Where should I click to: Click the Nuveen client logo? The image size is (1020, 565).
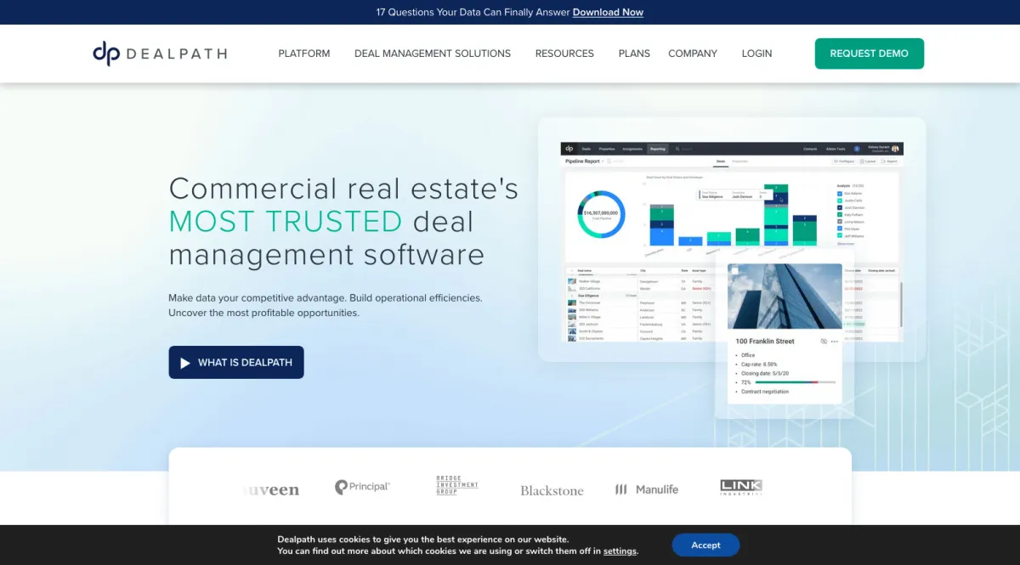pos(271,489)
